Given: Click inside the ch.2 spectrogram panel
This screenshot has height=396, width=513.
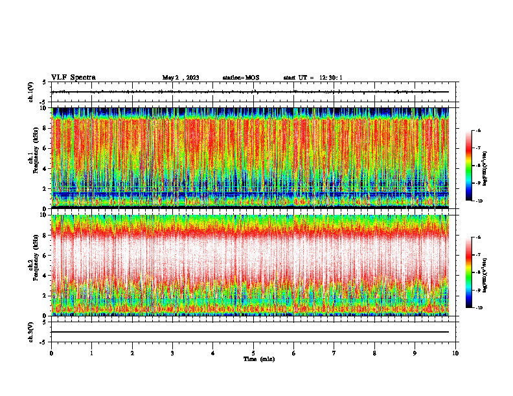Looking at the screenshot, I should coord(250,265).
